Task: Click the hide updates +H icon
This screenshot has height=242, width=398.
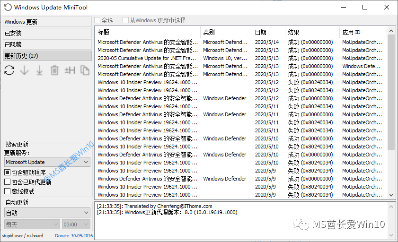Action: (70, 70)
